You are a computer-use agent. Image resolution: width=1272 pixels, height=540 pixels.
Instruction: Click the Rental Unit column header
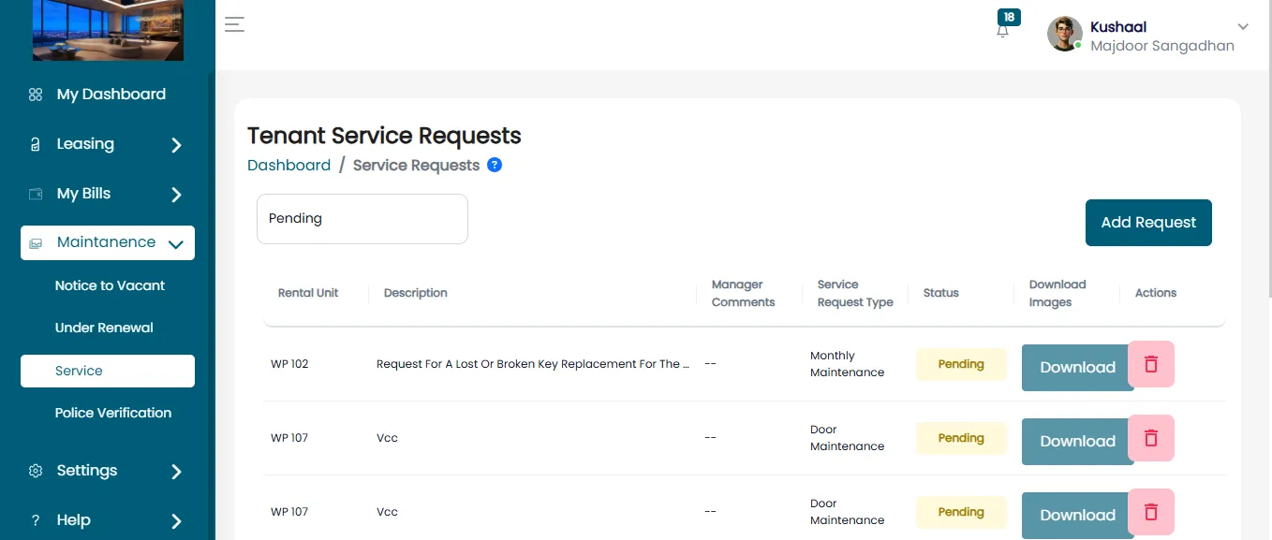tap(308, 293)
